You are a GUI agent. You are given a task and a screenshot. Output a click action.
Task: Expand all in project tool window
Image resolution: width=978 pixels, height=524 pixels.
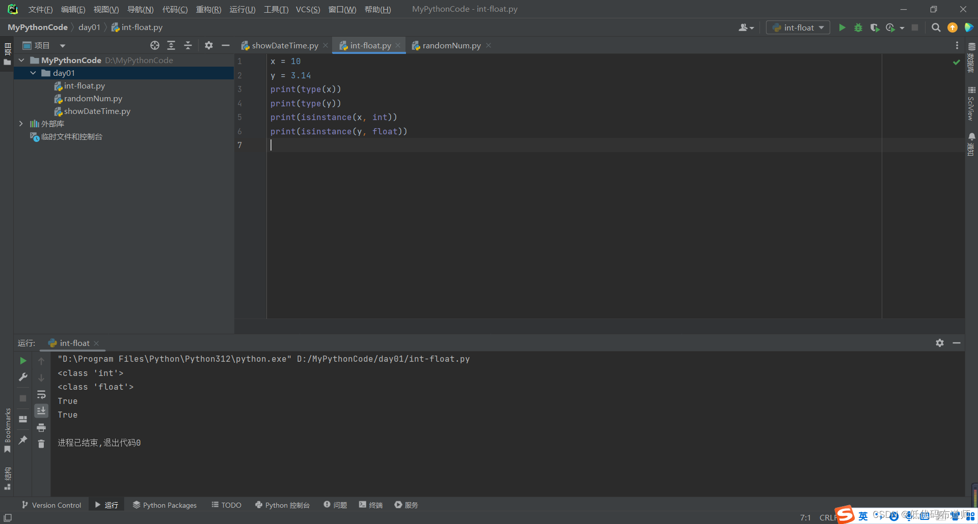171,45
